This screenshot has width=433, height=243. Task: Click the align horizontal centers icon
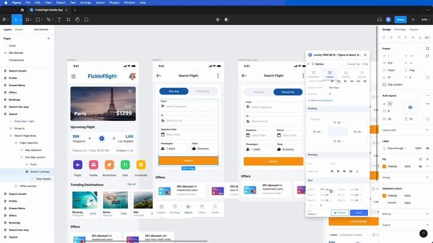391,37
